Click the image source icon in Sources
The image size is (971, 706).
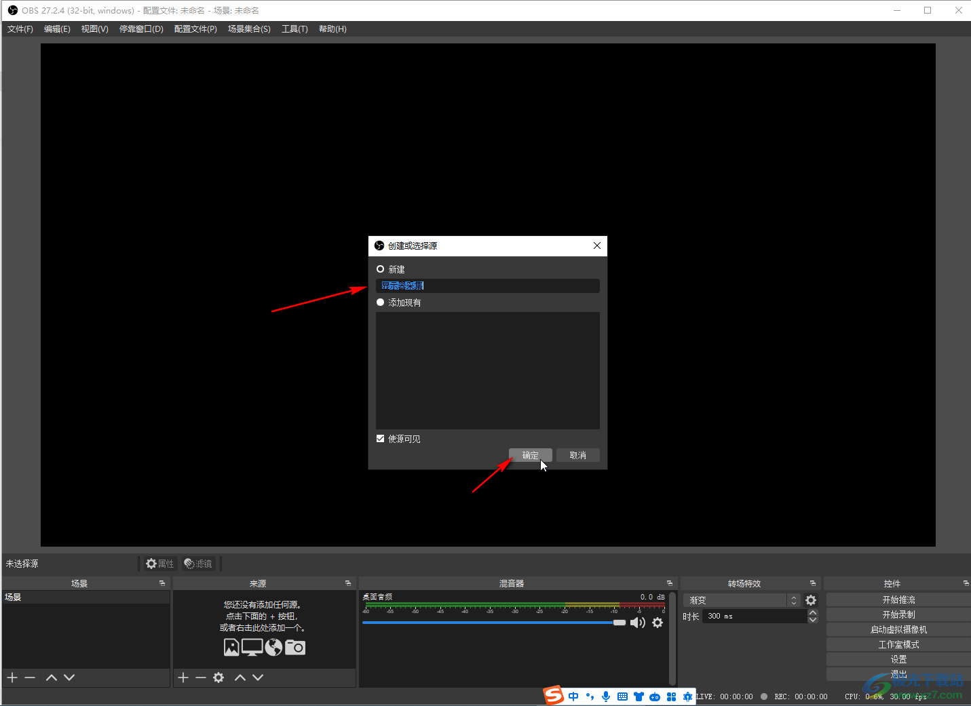(x=231, y=648)
